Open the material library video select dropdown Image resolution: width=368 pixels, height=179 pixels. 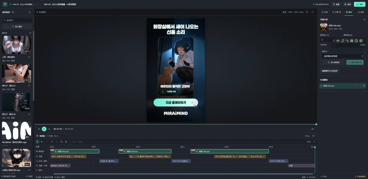click(343, 56)
